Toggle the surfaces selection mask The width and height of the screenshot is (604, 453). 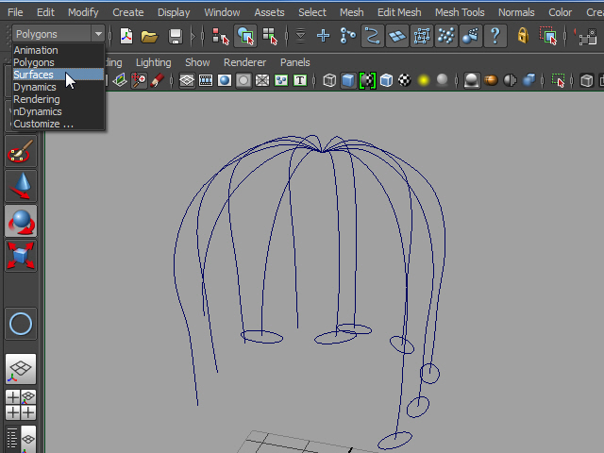[x=397, y=36]
